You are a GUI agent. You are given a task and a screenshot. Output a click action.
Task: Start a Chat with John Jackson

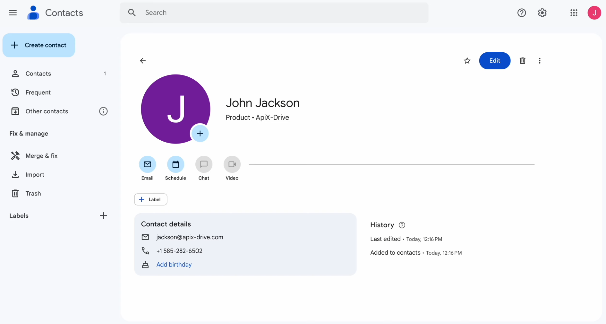204,164
